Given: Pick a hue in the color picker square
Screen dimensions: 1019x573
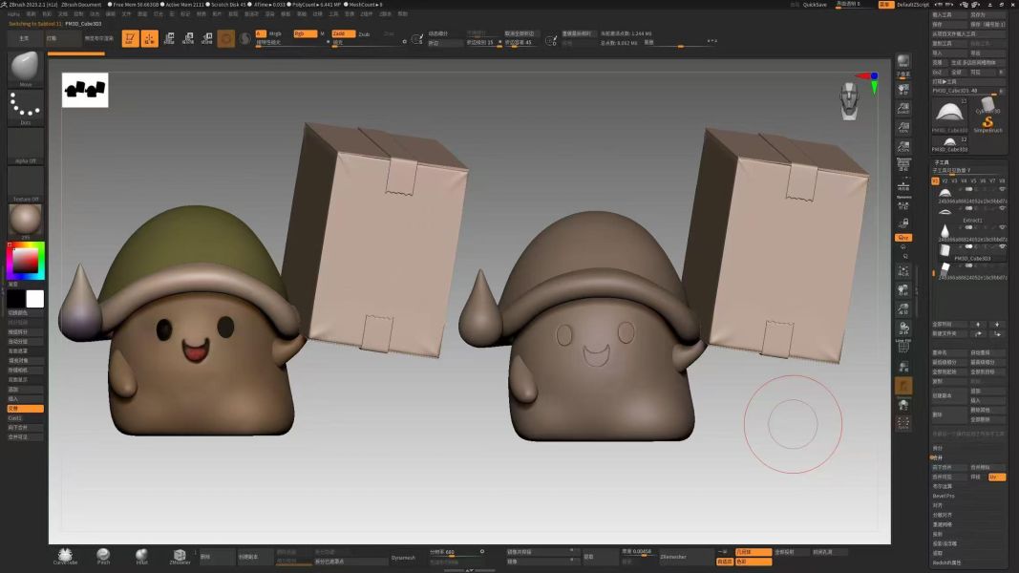Looking at the screenshot, I should 25,260.
